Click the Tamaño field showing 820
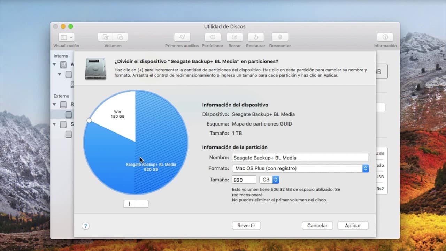This screenshot has width=446, height=251. [244, 180]
